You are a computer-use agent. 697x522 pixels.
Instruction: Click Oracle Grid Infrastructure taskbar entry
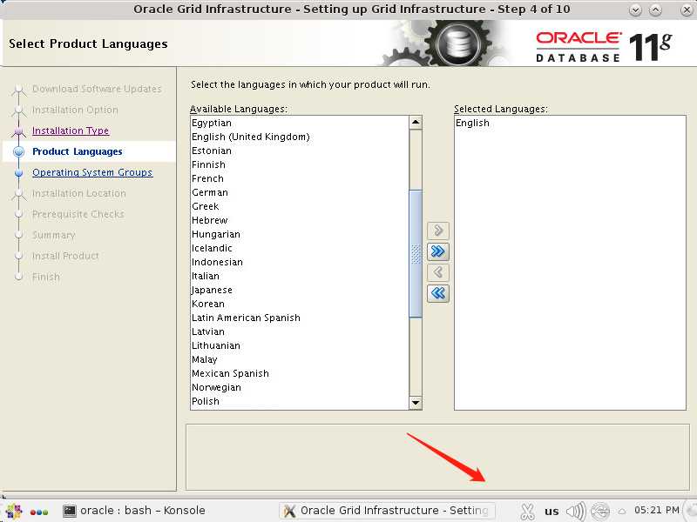tap(387, 511)
